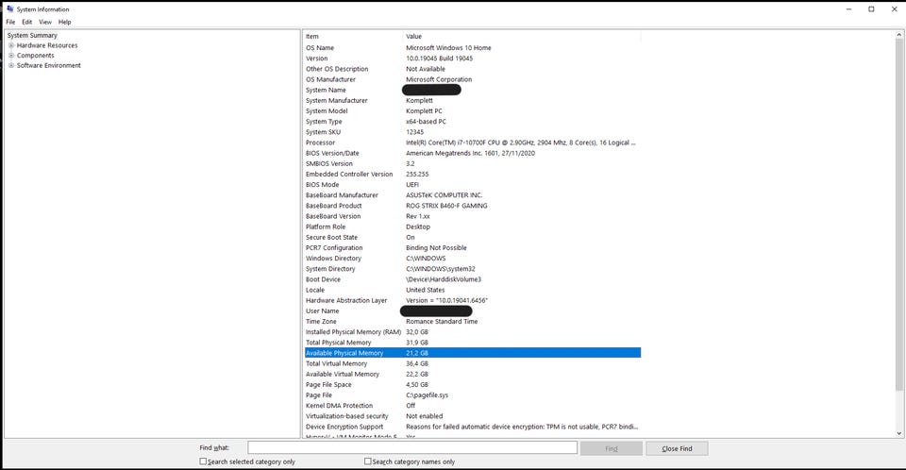Select the User Name row
This screenshot has width=906, height=470.
point(473,311)
